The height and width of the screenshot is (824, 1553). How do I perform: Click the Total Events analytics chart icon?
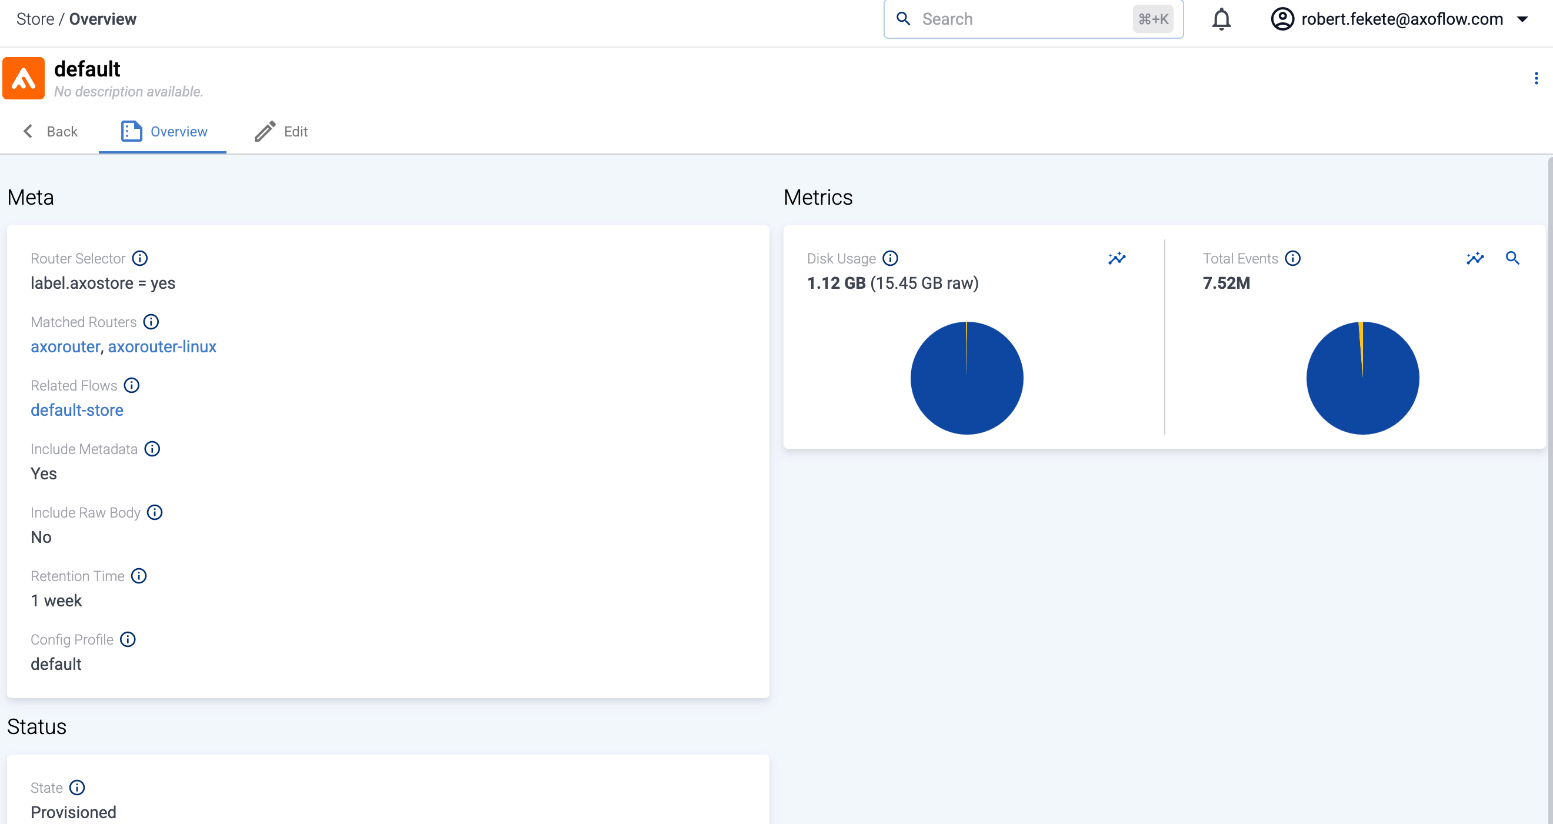pyautogui.click(x=1475, y=259)
